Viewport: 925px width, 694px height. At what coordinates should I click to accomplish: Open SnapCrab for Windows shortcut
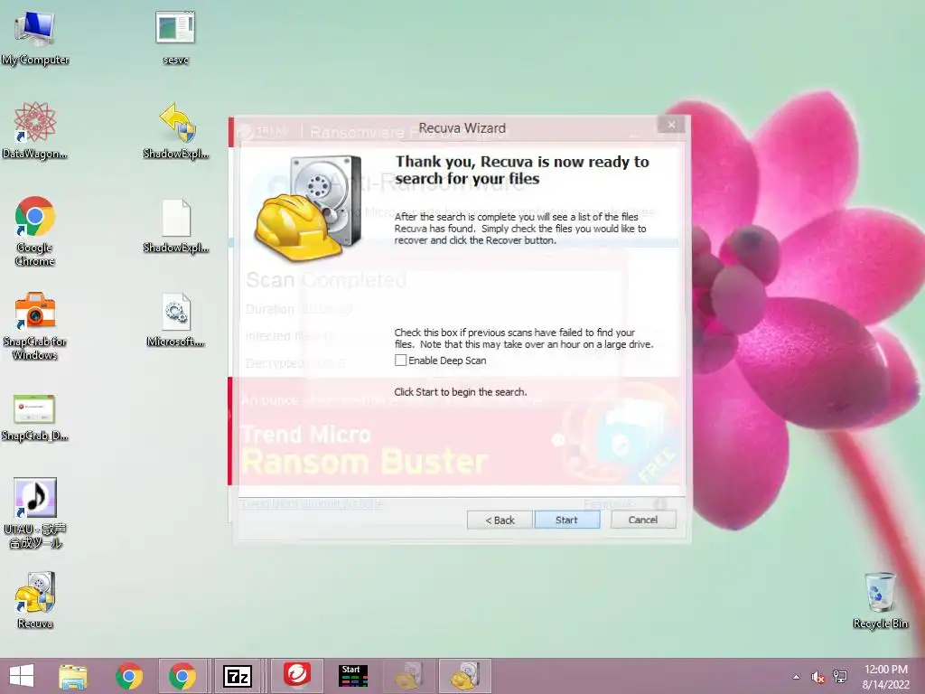point(35,325)
